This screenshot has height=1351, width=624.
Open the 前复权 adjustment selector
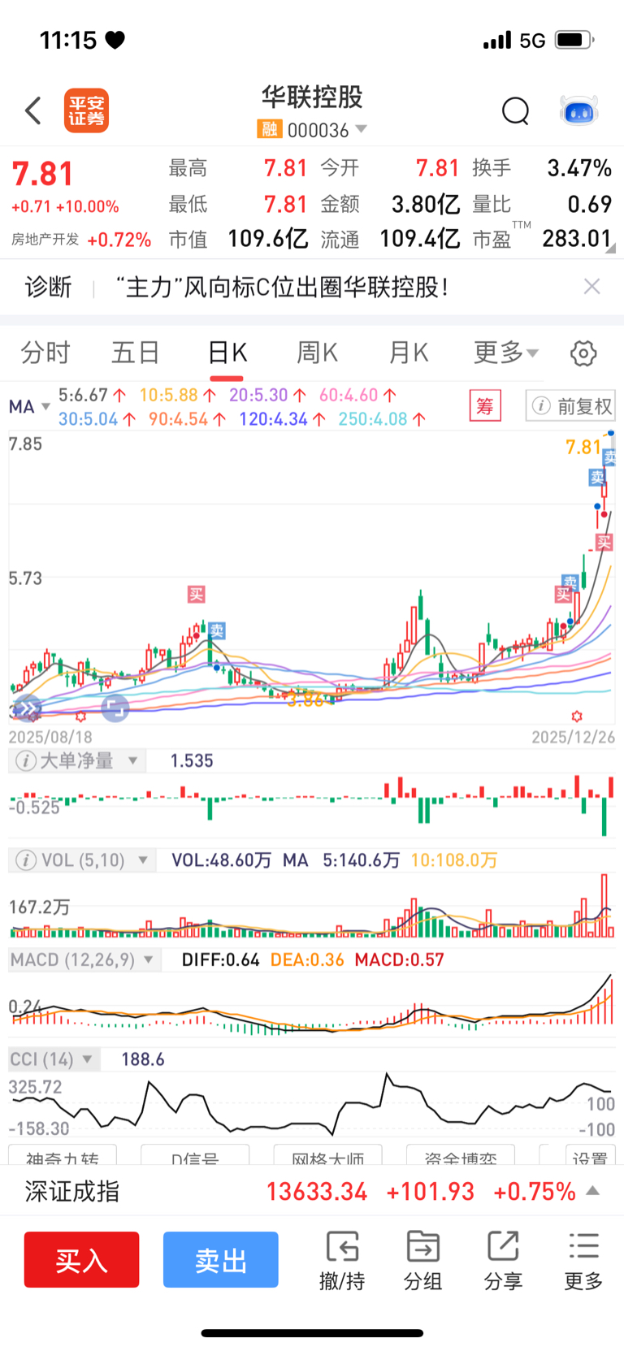tap(570, 405)
